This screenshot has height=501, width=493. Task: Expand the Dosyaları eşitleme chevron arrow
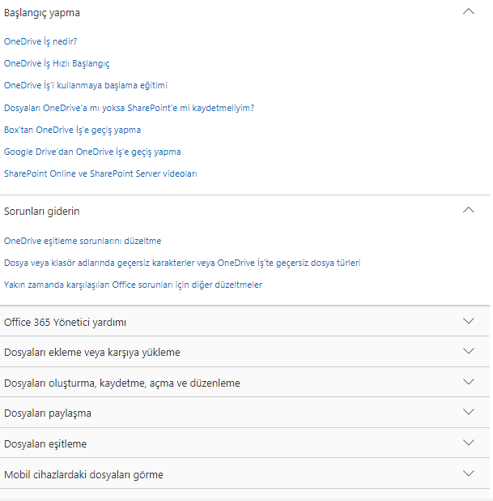point(468,442)
